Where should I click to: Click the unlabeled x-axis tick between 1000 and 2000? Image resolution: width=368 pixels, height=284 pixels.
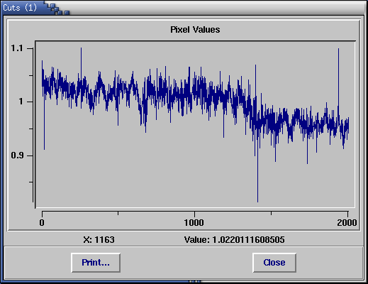click(271, 213)
